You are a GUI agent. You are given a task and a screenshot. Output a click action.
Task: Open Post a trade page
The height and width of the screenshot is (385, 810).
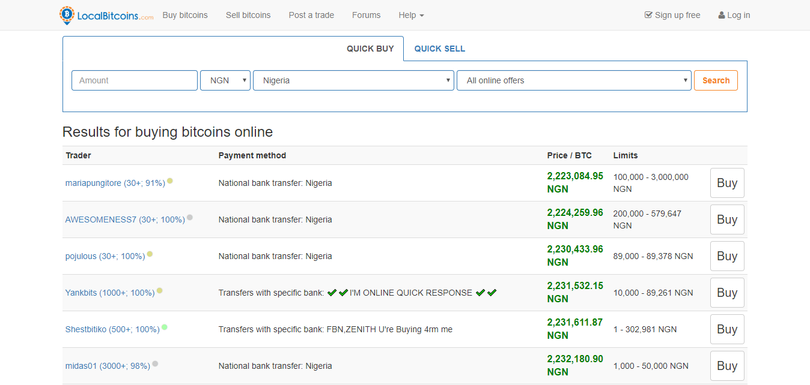pos(311,15)
